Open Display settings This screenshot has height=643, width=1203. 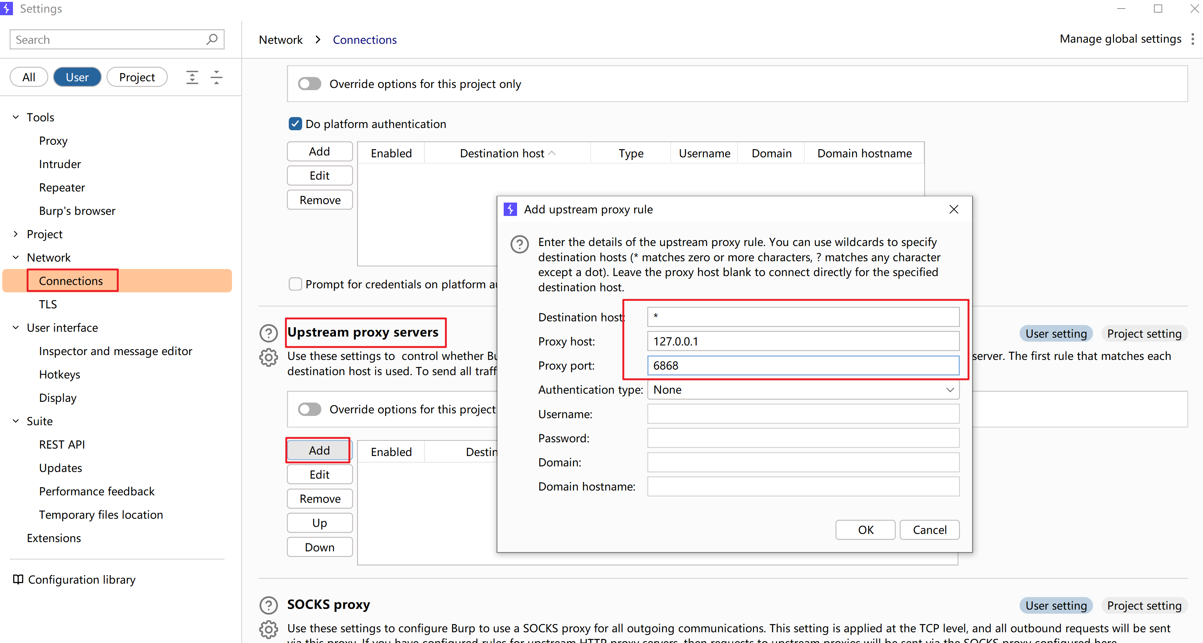[58, 397]
